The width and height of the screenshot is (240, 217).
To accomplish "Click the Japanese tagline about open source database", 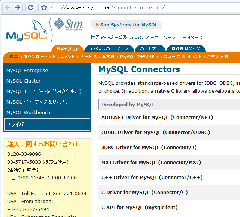I will point(147,38).
